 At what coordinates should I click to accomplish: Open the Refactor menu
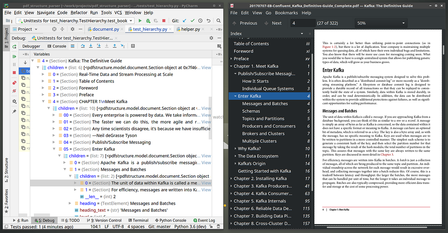click(79, 13)
